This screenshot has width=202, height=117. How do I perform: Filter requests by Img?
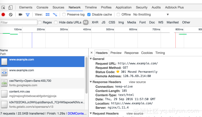point(121,22)
